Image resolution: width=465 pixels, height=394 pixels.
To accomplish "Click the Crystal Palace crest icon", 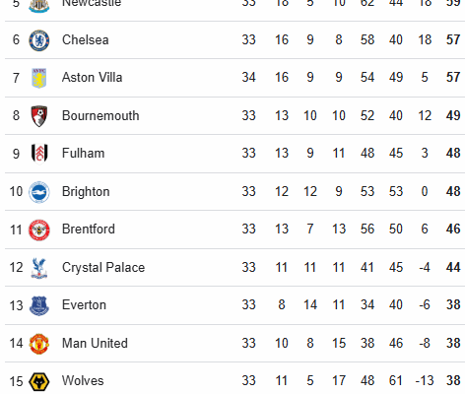I will coord(39,268).
